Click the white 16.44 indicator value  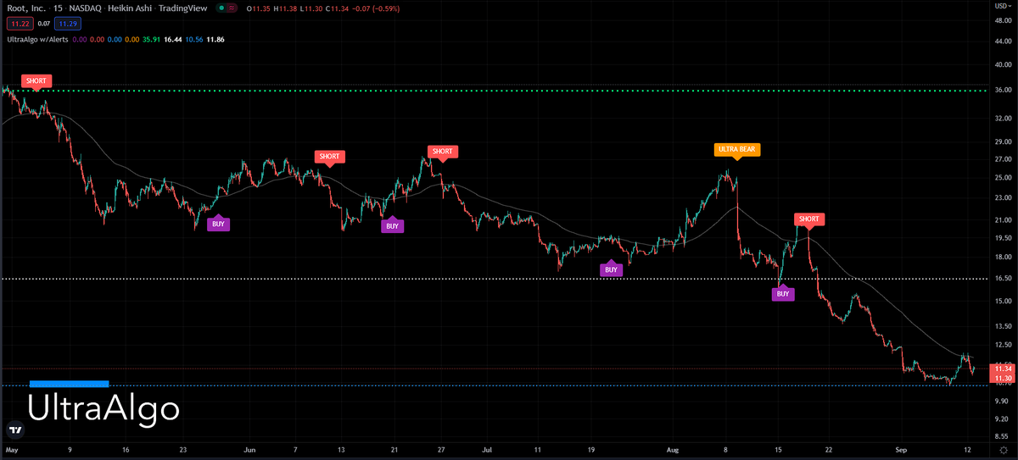173,38
